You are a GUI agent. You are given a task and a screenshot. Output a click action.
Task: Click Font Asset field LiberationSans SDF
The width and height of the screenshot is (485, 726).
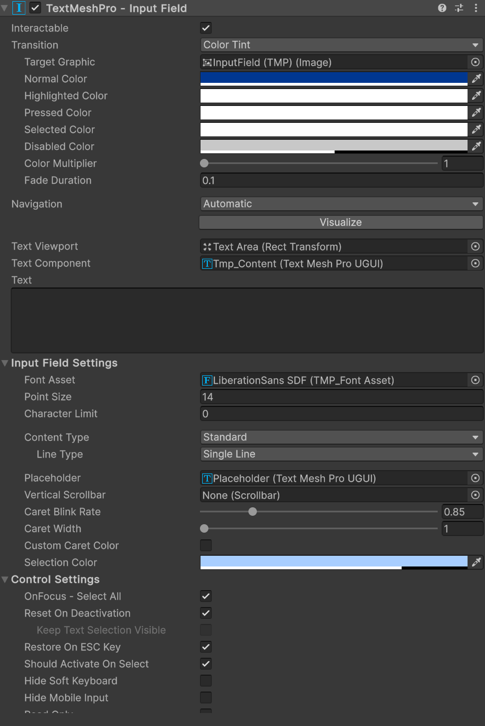click(x=334, y=380)
